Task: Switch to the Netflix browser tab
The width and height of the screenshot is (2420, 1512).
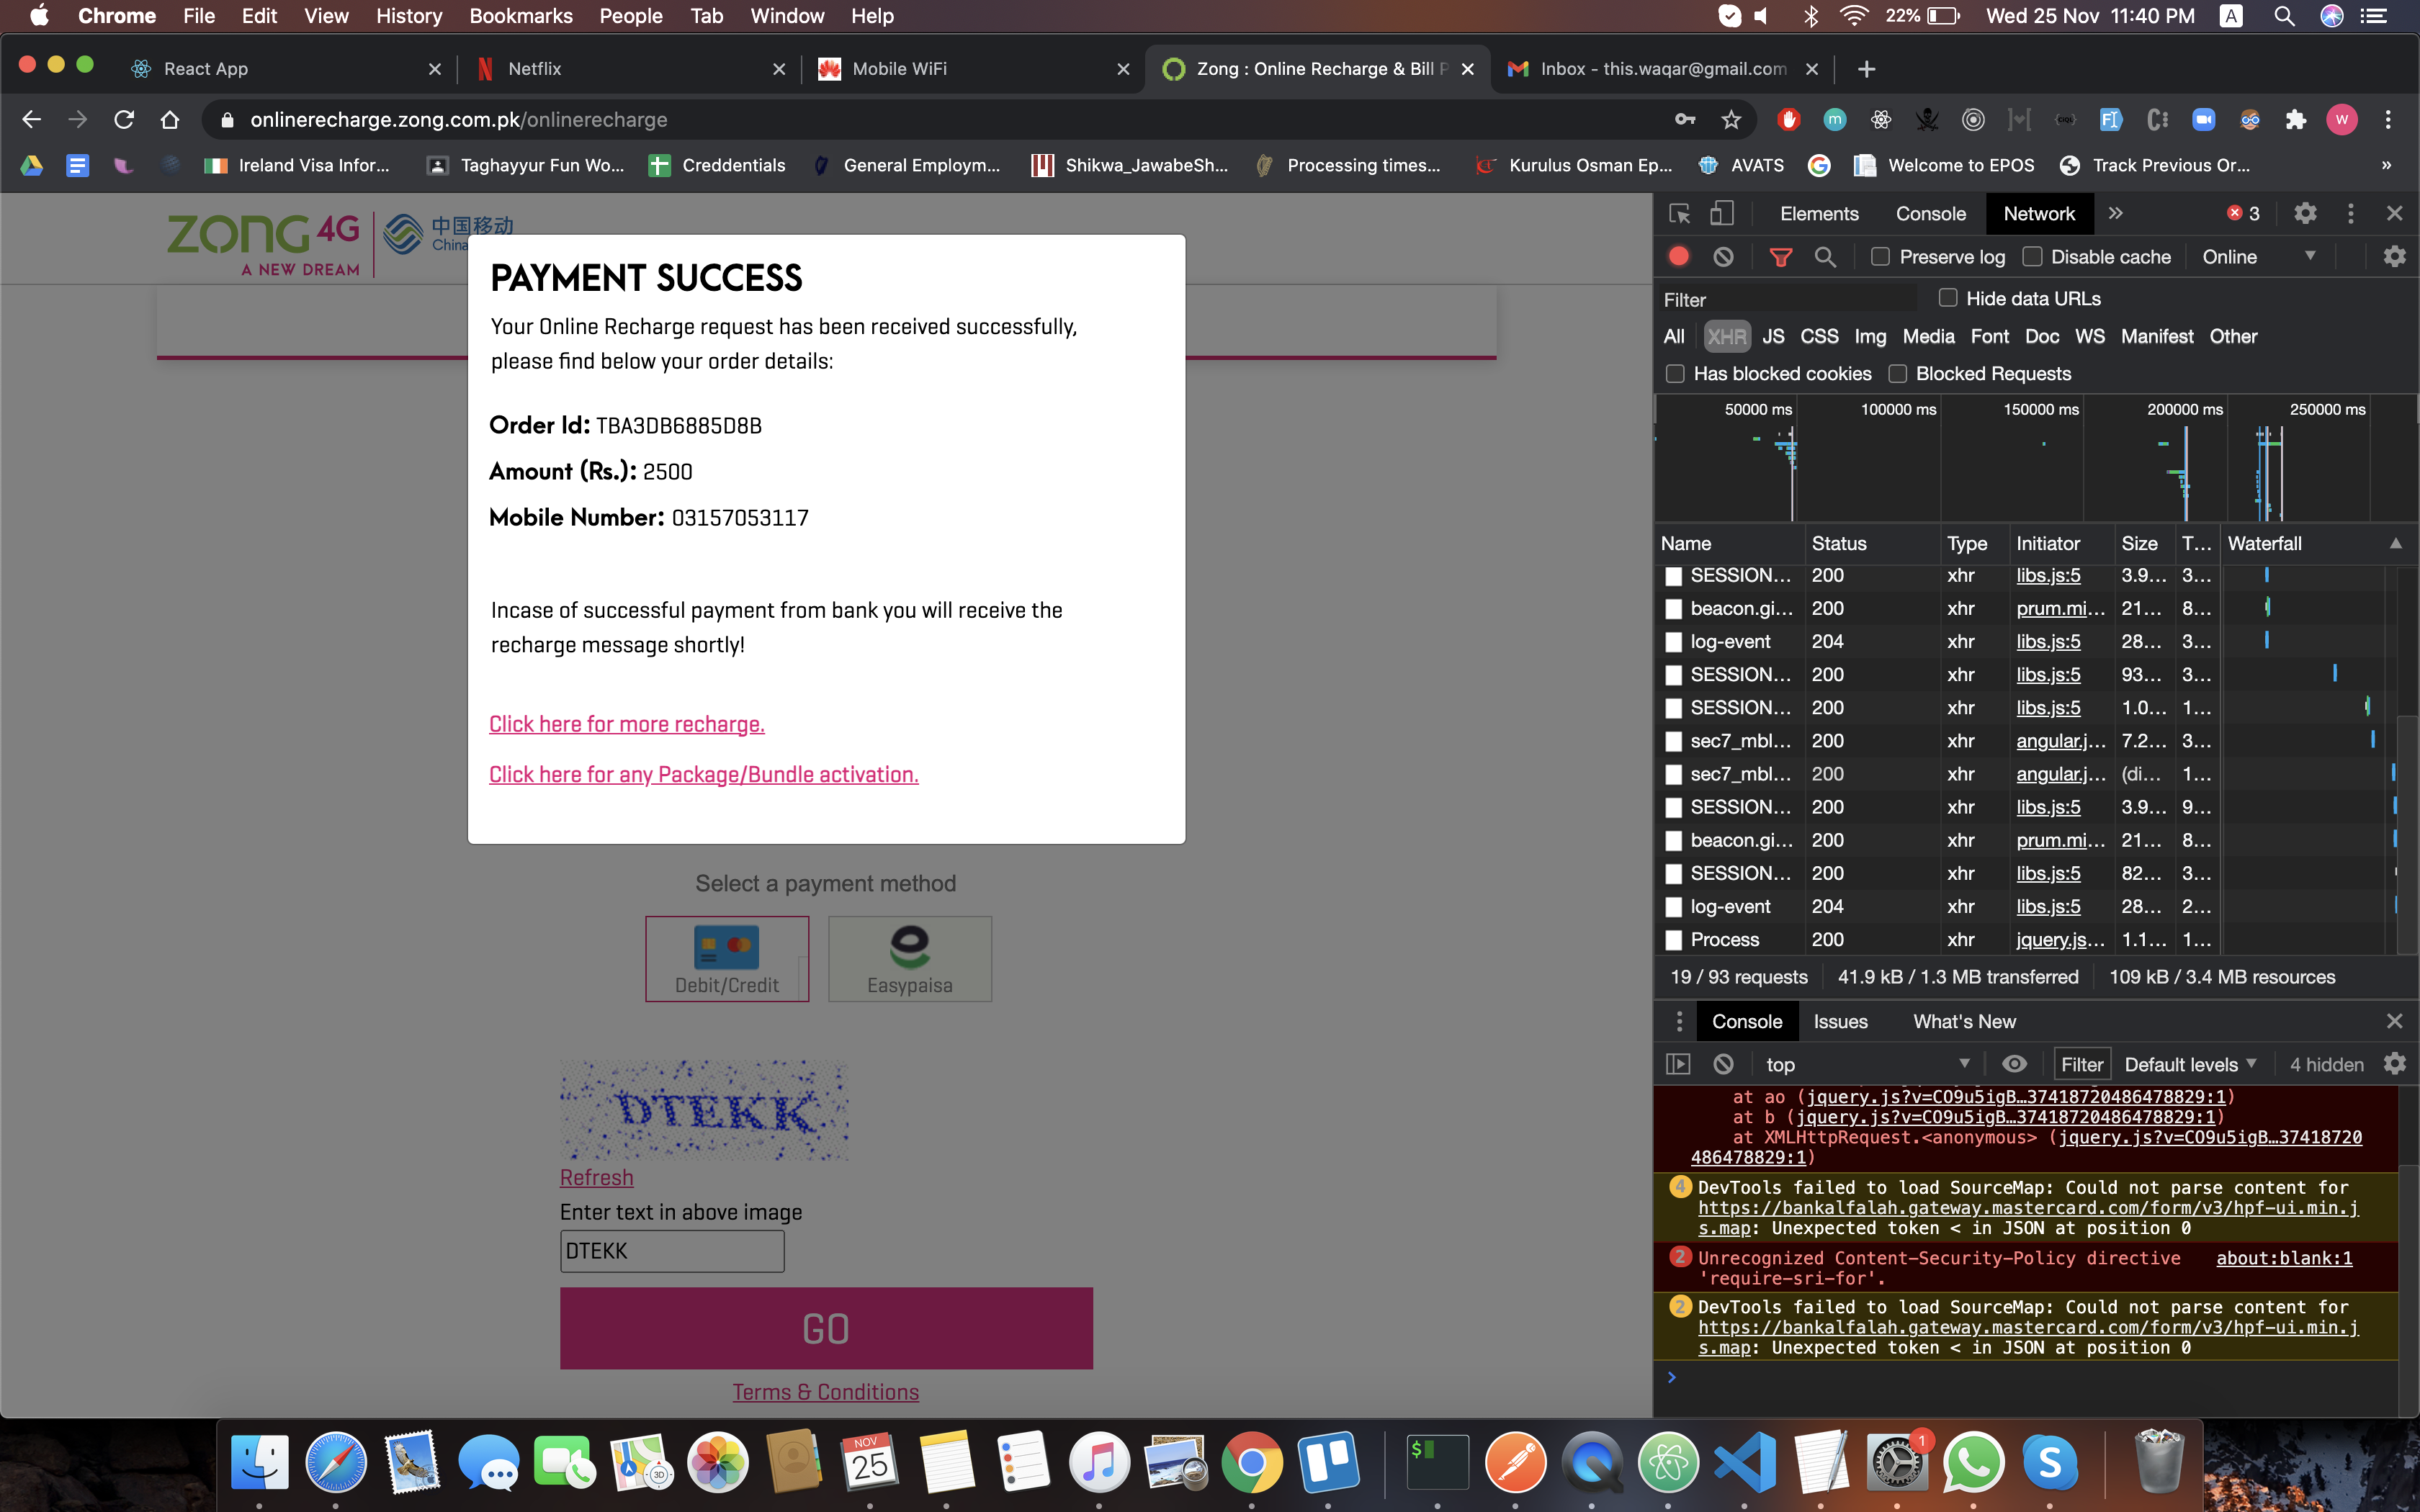Action: click(630, 69)
